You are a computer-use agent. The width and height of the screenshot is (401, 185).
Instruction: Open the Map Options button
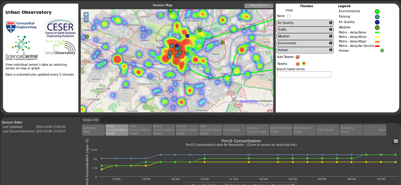click(259, 5)
